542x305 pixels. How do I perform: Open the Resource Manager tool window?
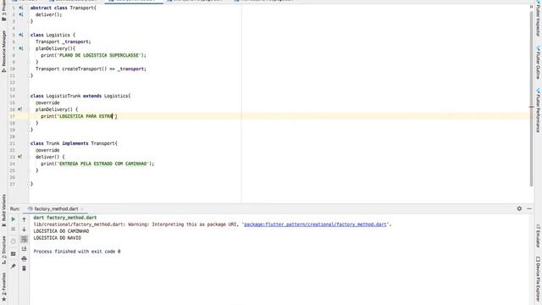pyautogui.click(x=3, y=51)
